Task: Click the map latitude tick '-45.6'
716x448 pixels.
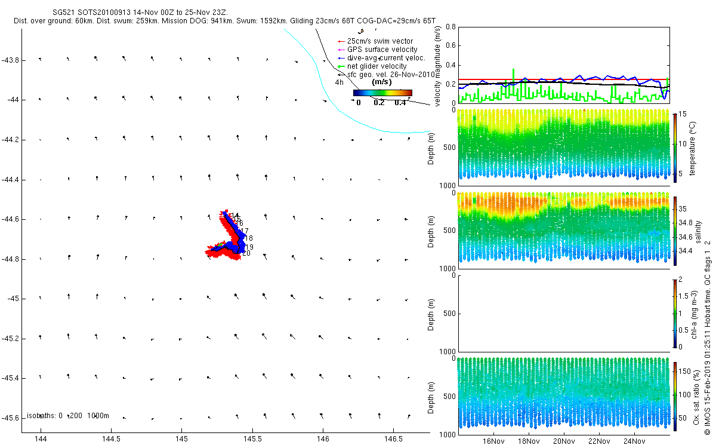Action: tap(10, 418)
